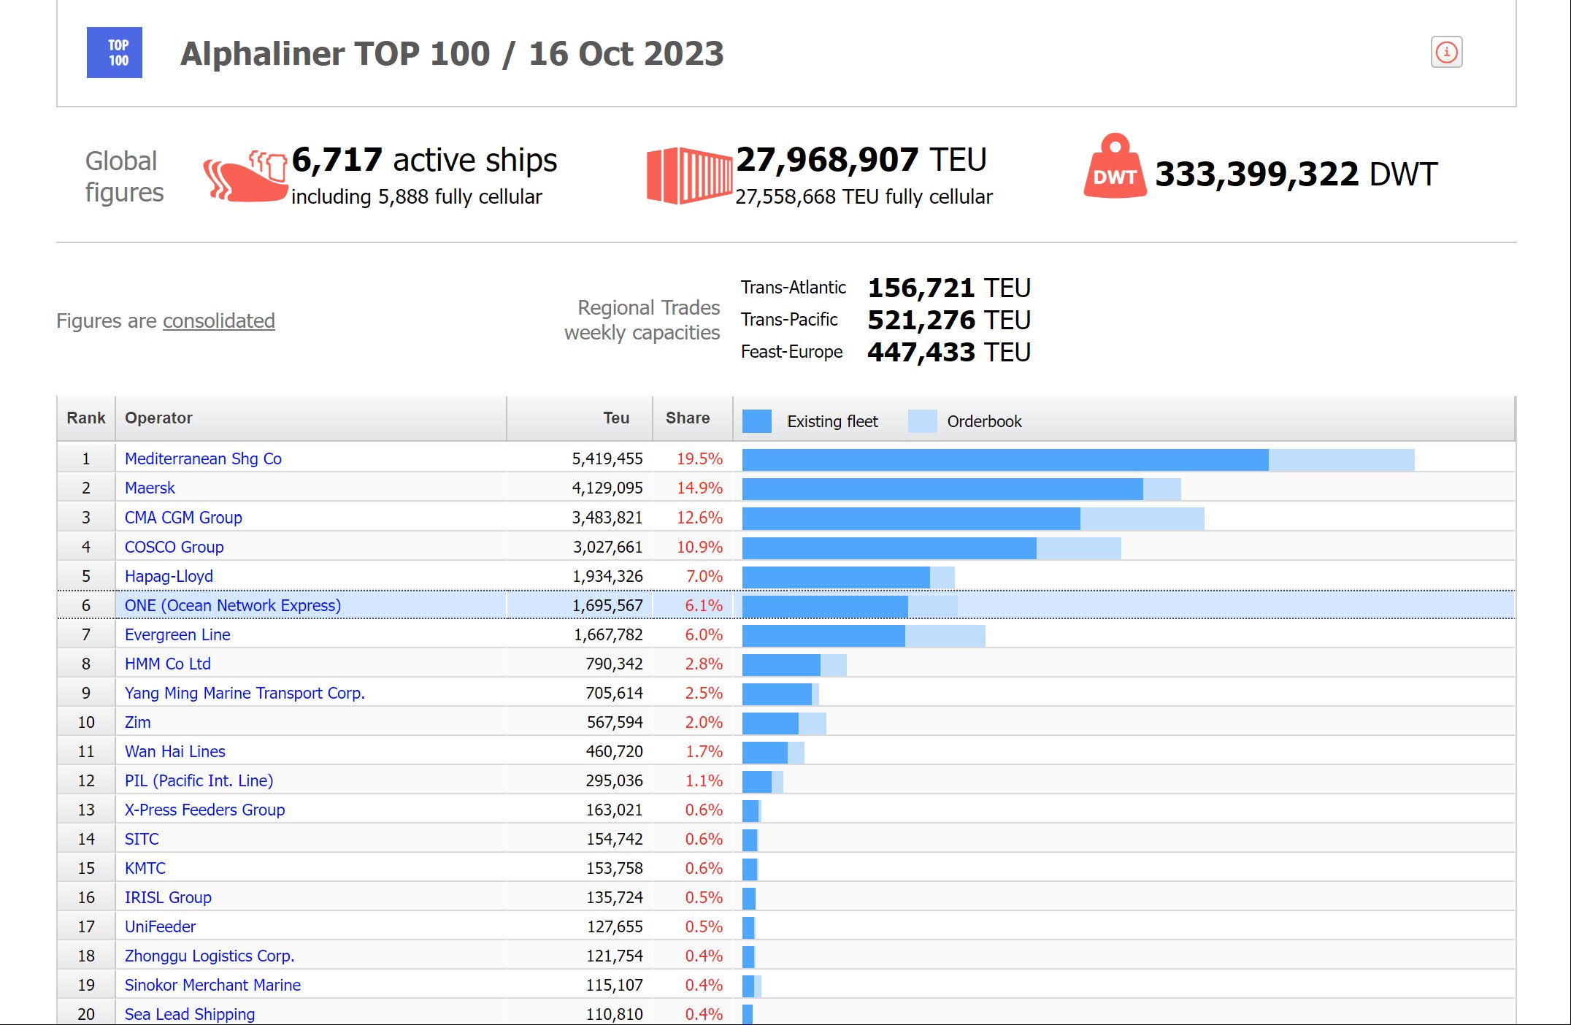Image resolution: width=1571 pixels, height=1025 pixels.
Task: Click the Existing fleet legend swatch
Action: [x=757, y=421]
